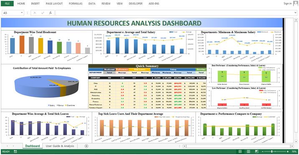Click the horizontal scrollbar right arrow
Screen dimensions: 299x155
point(292,146)
